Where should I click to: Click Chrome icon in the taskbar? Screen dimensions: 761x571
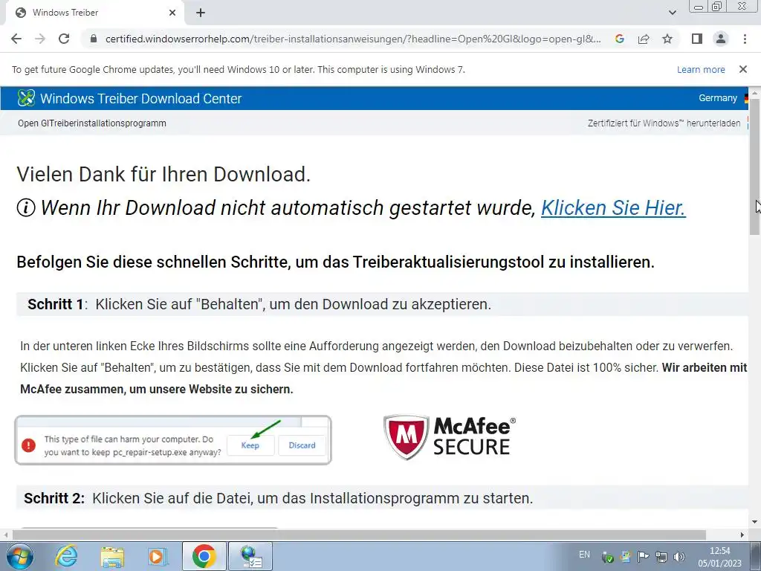pos(204,556)
